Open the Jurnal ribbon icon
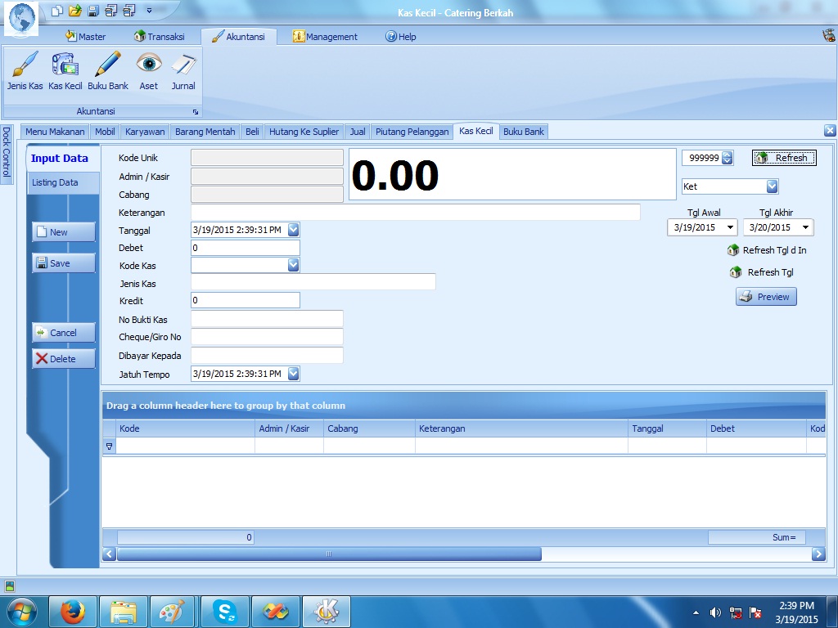 point(183,65)
